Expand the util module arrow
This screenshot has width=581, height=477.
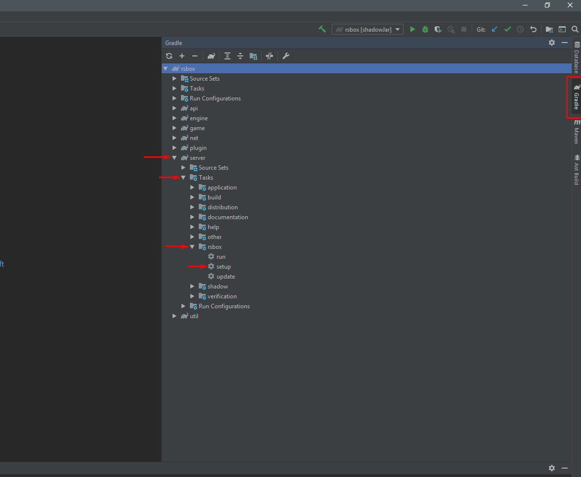pos(175,316)
